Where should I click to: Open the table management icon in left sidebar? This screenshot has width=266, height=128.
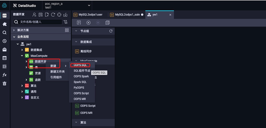point(5,58)
